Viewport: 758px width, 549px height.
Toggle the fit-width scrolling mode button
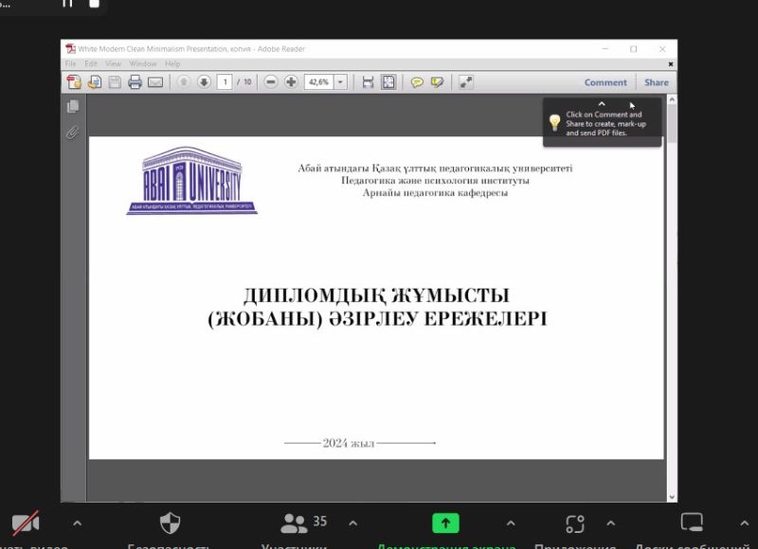pyautogui.click(x=368, y=82)
